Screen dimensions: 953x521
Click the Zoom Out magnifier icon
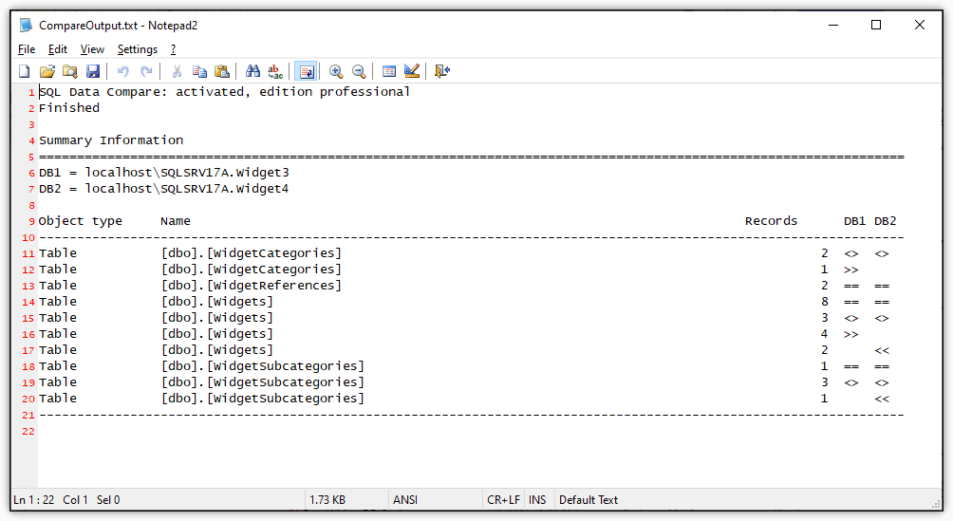(x=359, y=71)
